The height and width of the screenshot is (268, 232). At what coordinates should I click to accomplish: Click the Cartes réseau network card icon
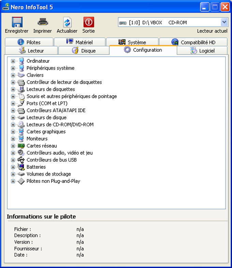coord(21,146)
